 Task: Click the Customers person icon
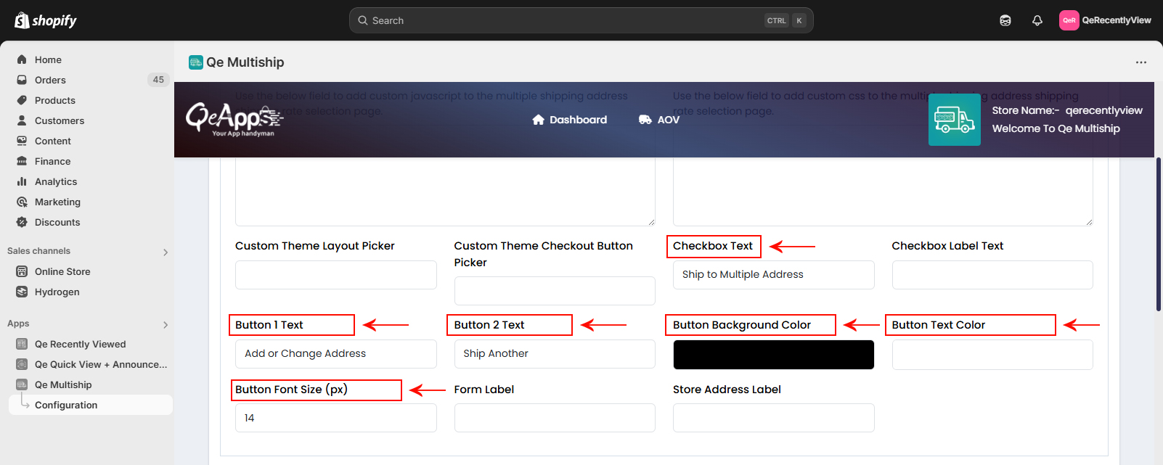pyautogui.click(x=22, y=120)
